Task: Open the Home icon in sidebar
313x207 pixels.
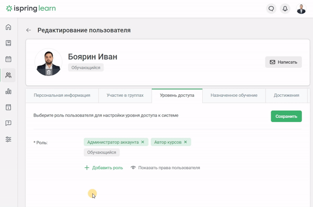Action: click(x=8, y=27)
